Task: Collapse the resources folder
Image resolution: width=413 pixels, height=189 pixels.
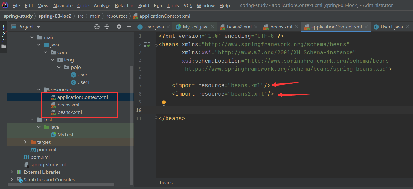Action: click(x=39, y=90)
